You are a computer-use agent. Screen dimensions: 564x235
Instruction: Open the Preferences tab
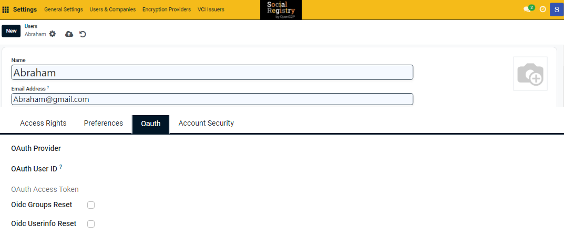pos(104,124)
